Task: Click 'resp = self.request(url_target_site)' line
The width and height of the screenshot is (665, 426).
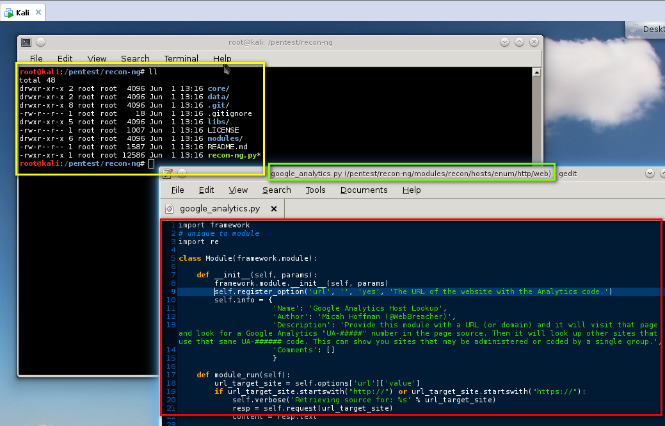Action: 312,408
